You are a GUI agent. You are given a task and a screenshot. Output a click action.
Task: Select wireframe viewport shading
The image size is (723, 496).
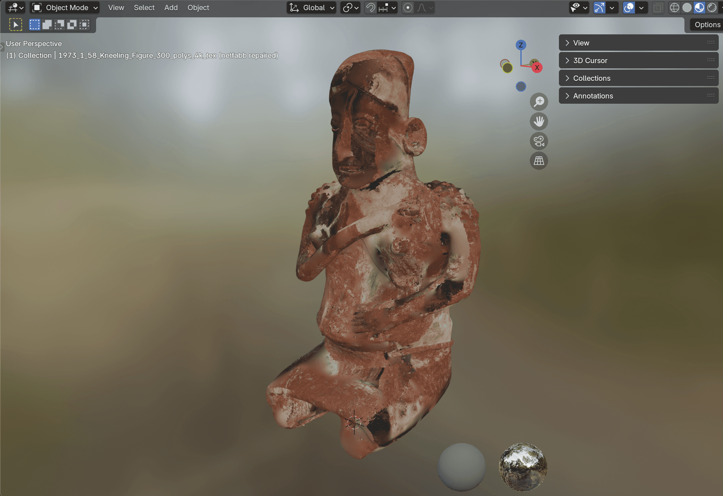point(674,8)
